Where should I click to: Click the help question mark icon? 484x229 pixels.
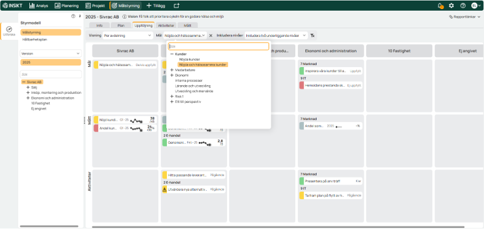point(463,5)
